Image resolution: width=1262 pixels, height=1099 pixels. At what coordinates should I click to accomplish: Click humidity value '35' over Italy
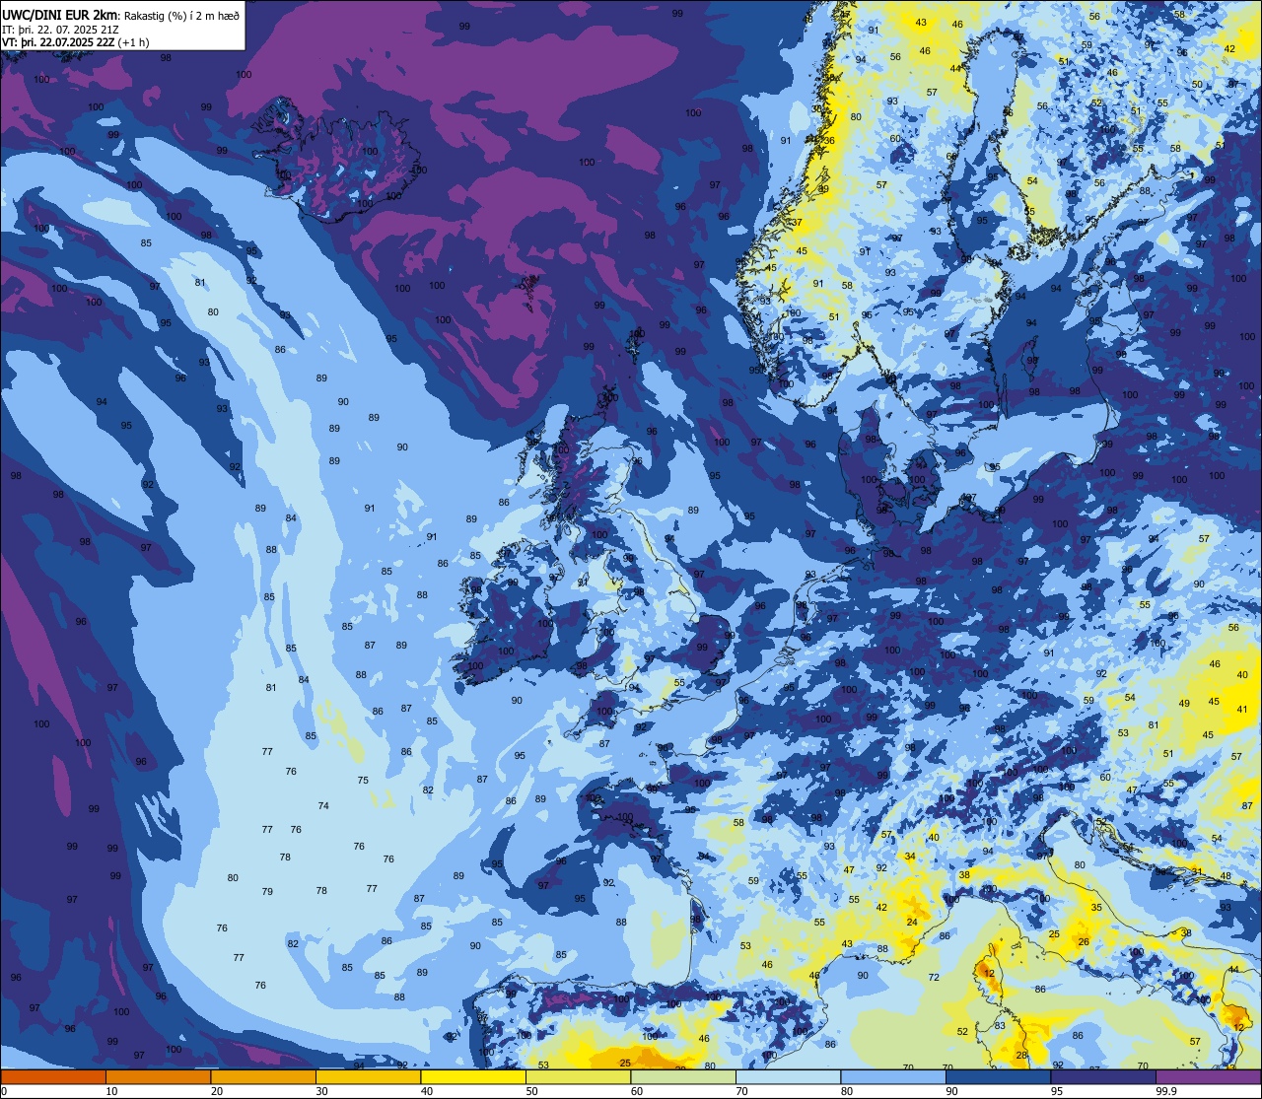click(1096, 907)
